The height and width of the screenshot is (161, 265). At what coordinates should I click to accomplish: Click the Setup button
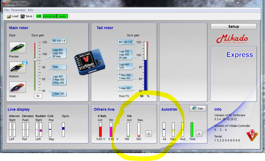coord(233,26)
